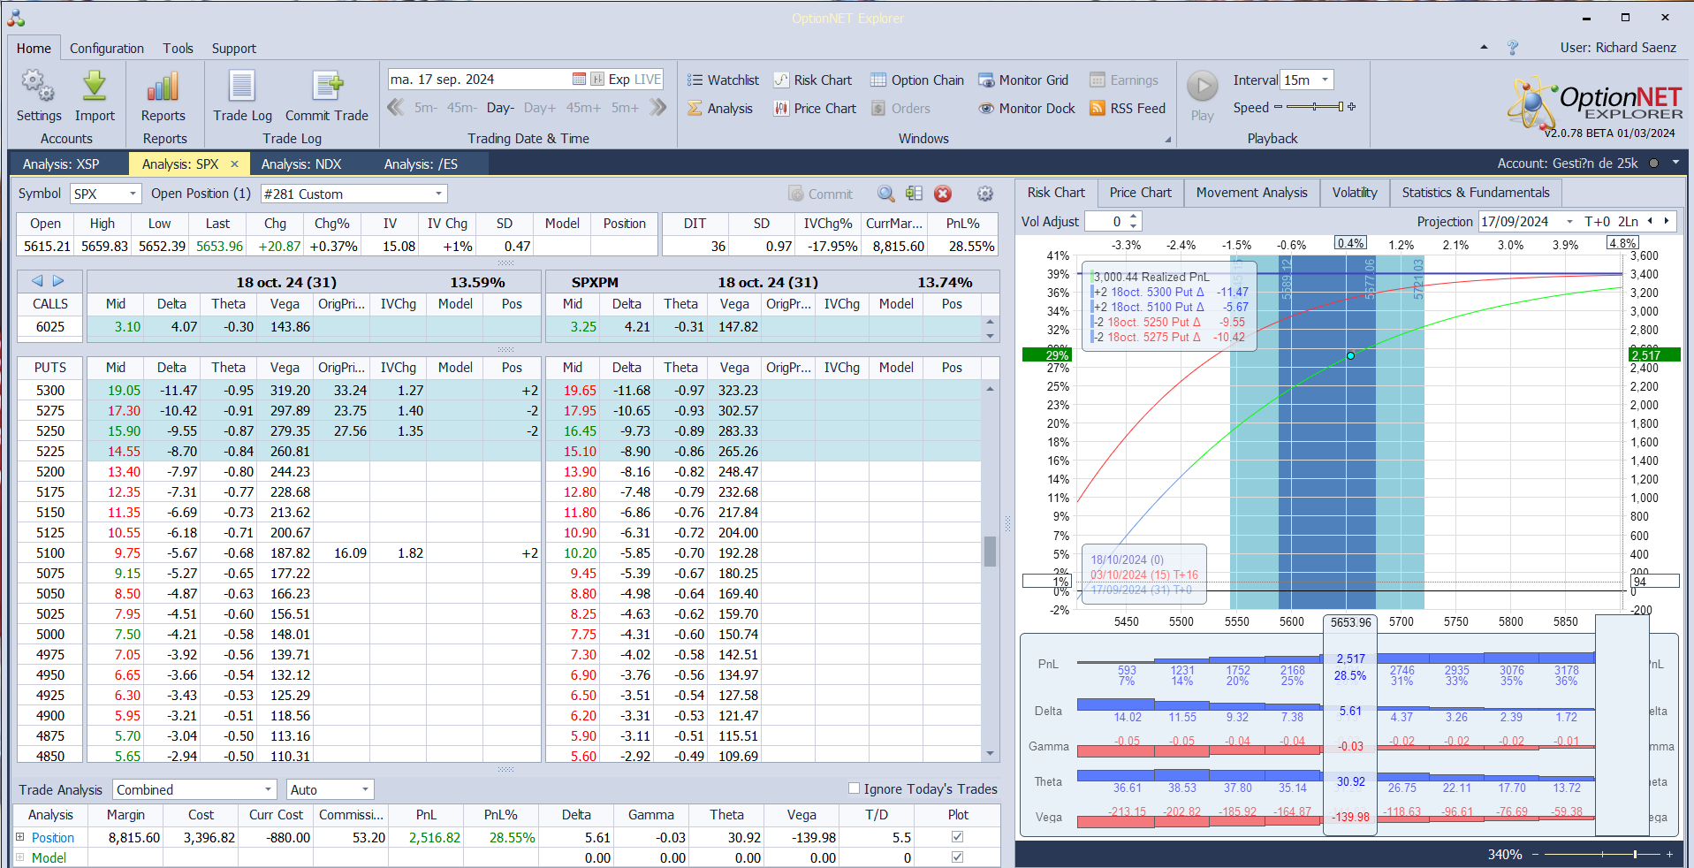Viewport: 1694px width, 868px height.
Task: Click the Playback Speed slider
Action: 1315,107
